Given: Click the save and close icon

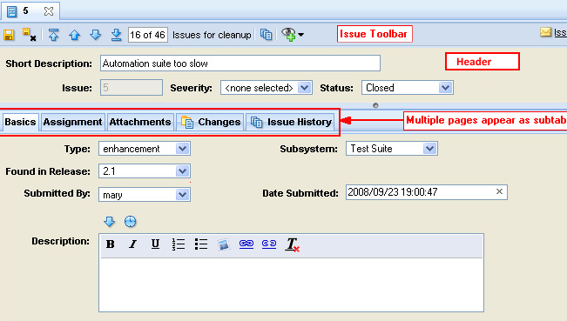Looking at the screenshot, I should [29, 34].
